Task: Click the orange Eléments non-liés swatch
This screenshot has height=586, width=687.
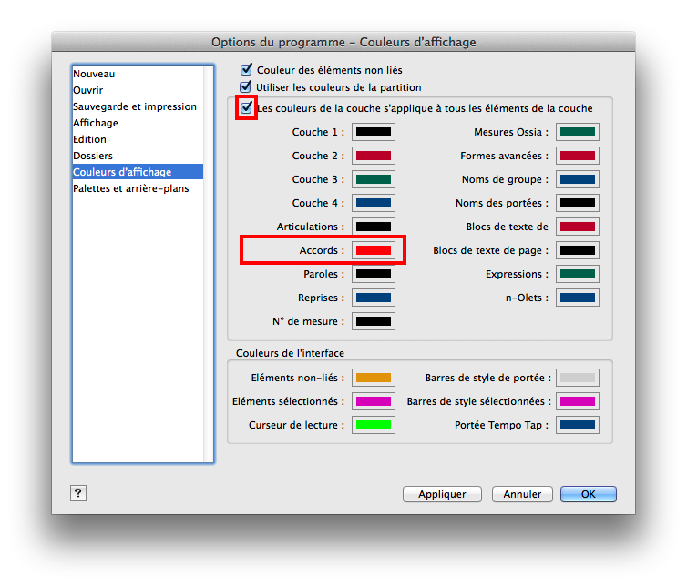Action: (x=374, y=378)
